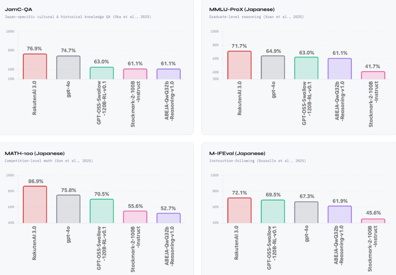Select GPT-OSS-Swallow green bar in JamC-QA
Viewport: 396px width, 275px height.
pos(102,73)
